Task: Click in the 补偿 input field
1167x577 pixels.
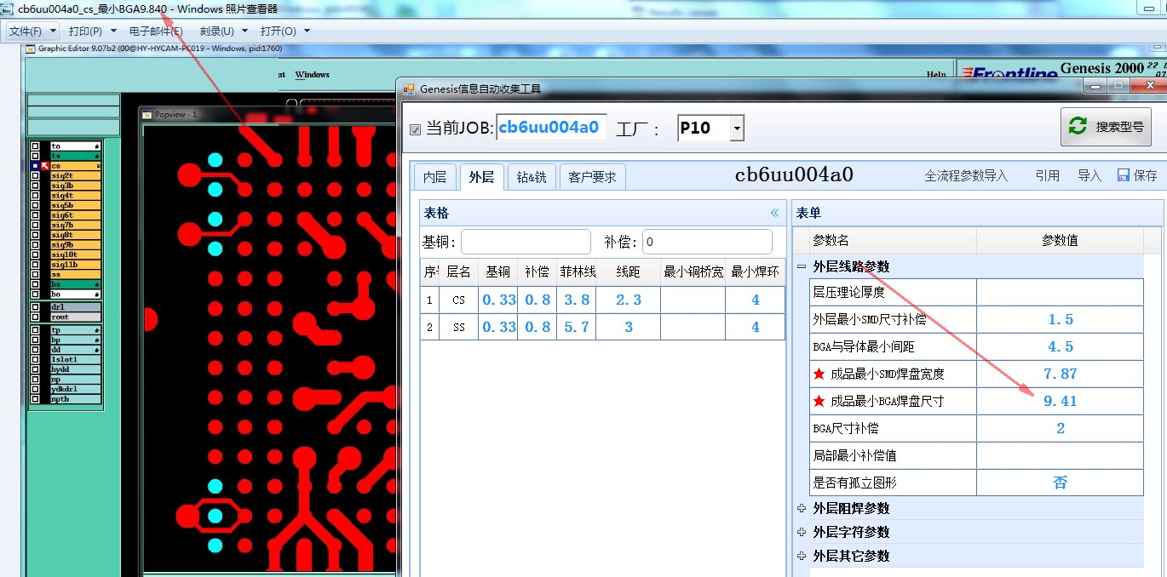Action: click(707, 242)
